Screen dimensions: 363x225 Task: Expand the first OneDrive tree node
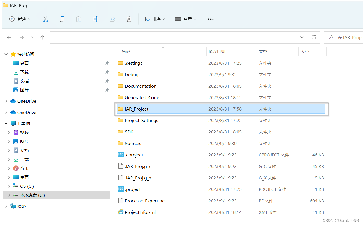coord(6,101)
